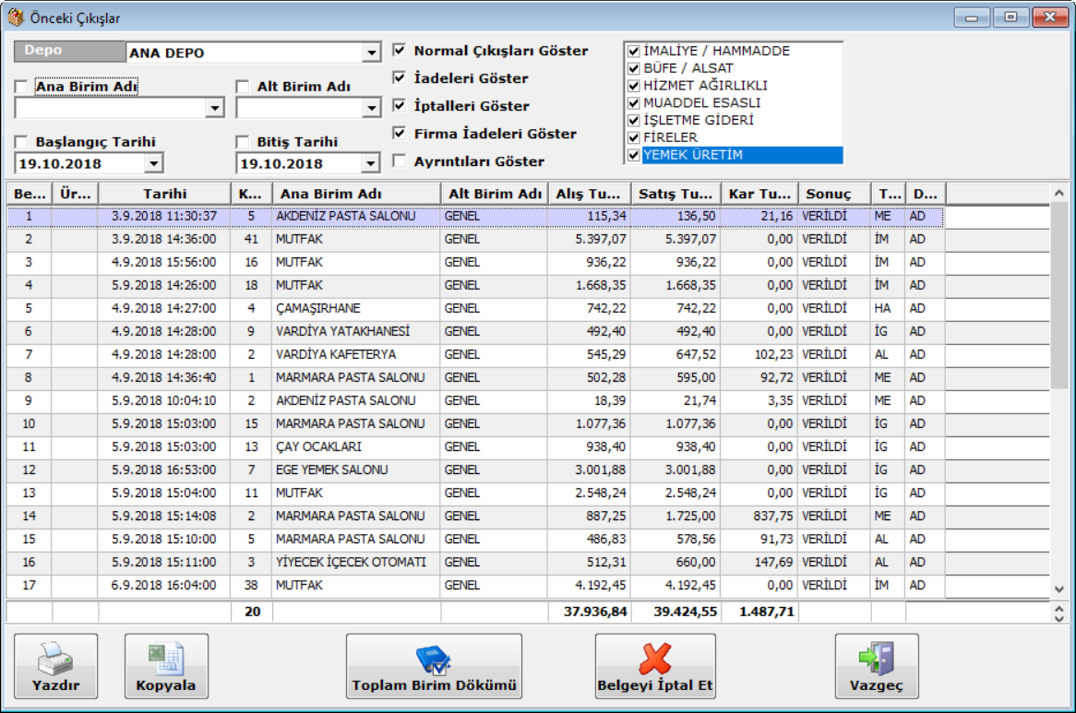
Task: Uncheck the FİRELER list item
Action: point(633,137)
